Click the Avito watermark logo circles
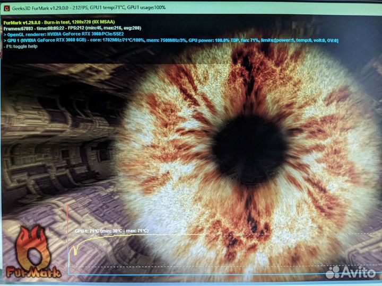This screenshot has height=286, width=382. point(332,272)
